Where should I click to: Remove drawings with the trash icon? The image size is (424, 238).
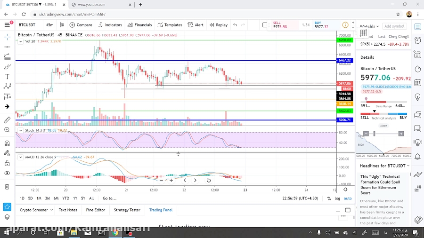tap(7, 186)
